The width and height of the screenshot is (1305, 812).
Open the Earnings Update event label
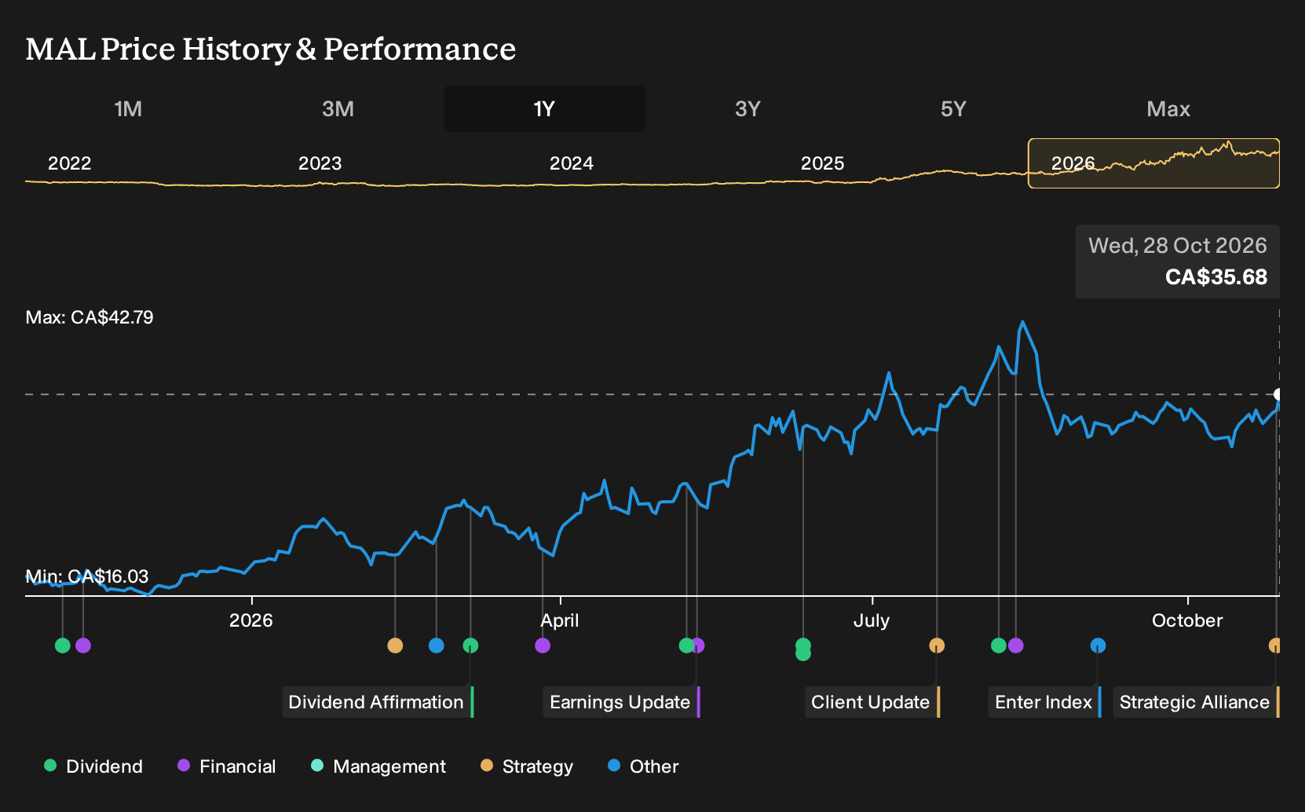[x=621, y=702]
